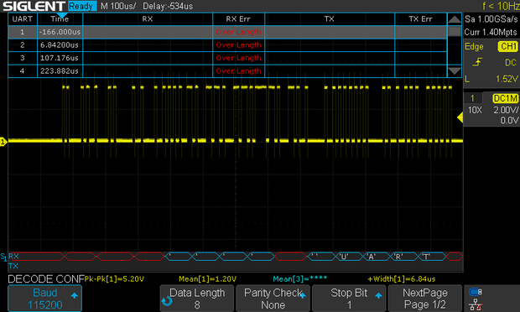Screen dimensions: 520x312
Task: Click the CH1 trigger source badge
Action: 507,46
